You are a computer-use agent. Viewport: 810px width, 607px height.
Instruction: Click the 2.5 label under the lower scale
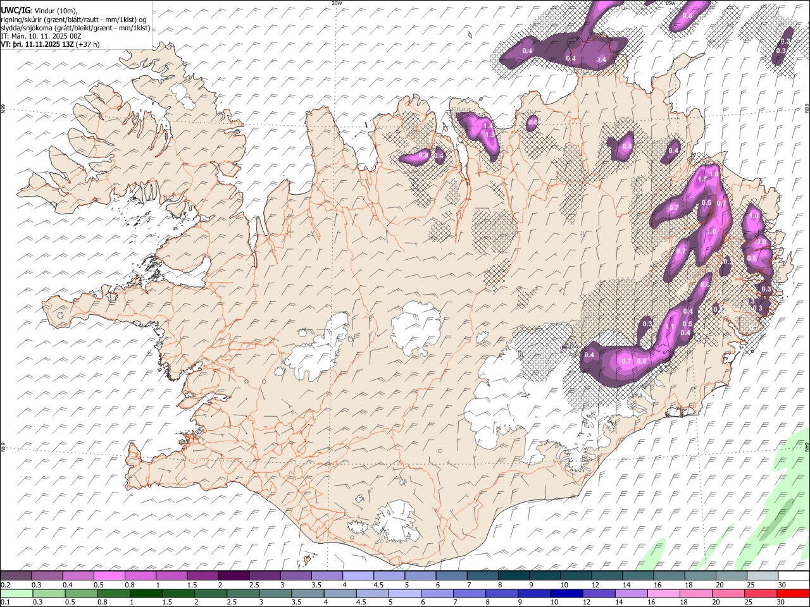(x=231, y=602)
